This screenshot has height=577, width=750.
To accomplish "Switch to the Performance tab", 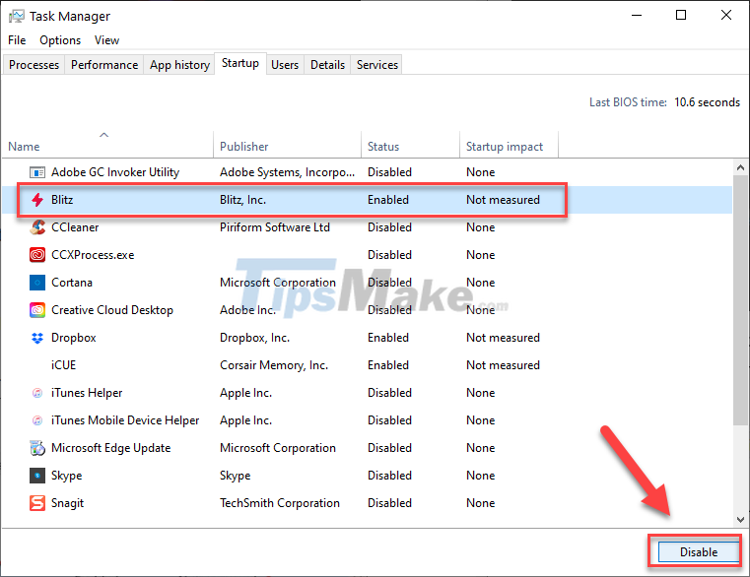I will click(104, 65).
